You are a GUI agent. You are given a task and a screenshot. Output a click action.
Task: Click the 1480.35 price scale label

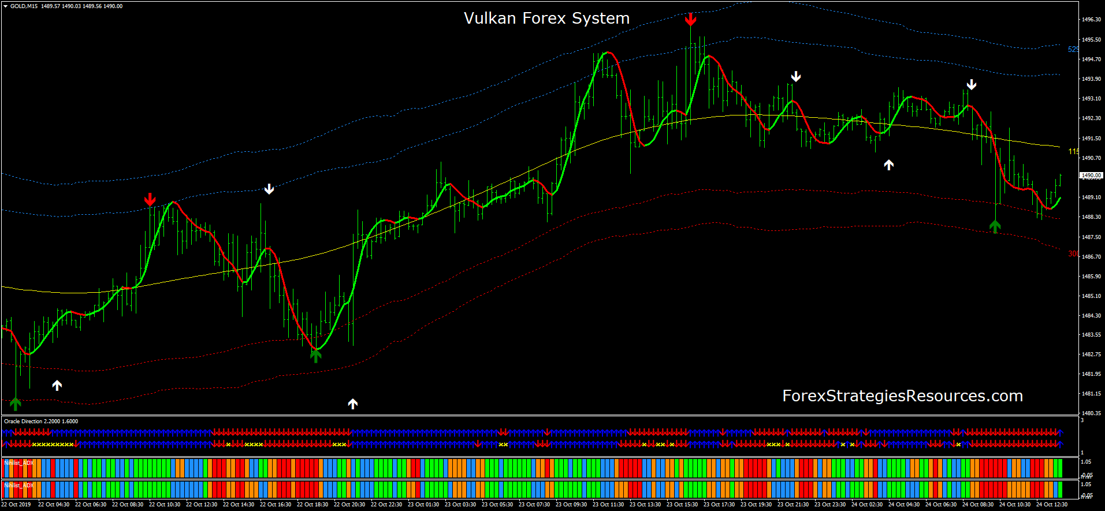(x=1091, y=413)
